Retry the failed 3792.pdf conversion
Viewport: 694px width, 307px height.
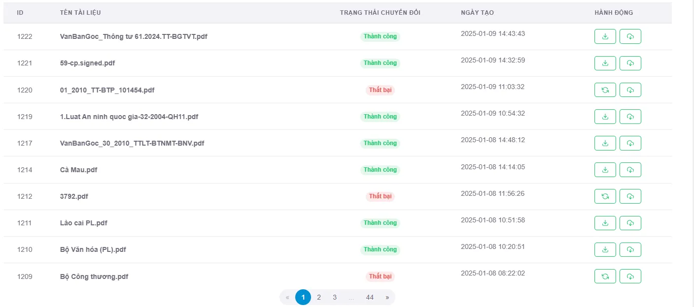tap(605, 196)
